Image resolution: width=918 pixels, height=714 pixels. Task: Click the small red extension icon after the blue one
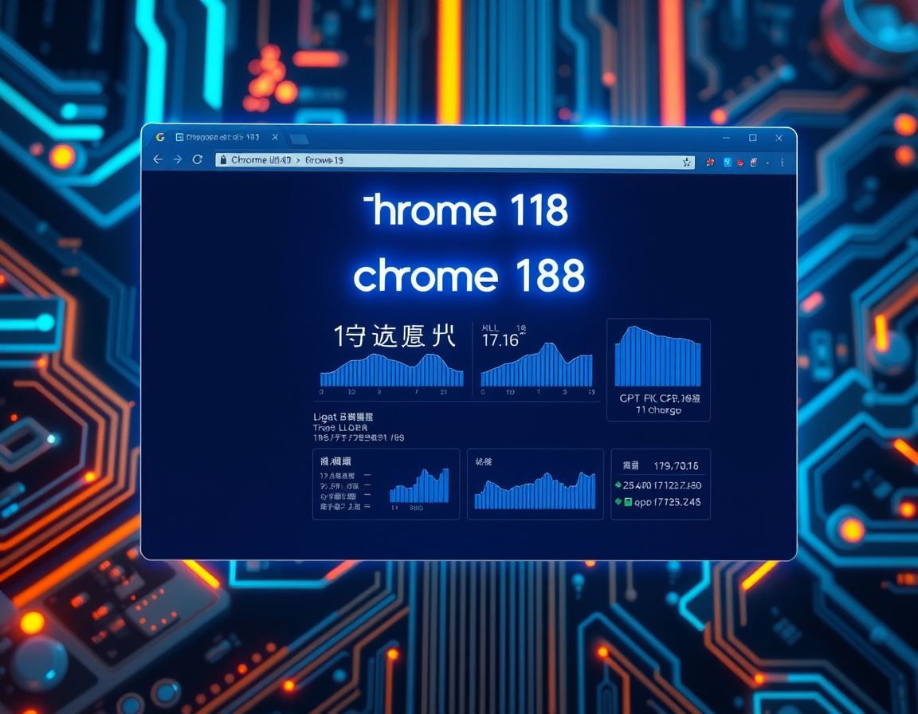tap(740, 163)
